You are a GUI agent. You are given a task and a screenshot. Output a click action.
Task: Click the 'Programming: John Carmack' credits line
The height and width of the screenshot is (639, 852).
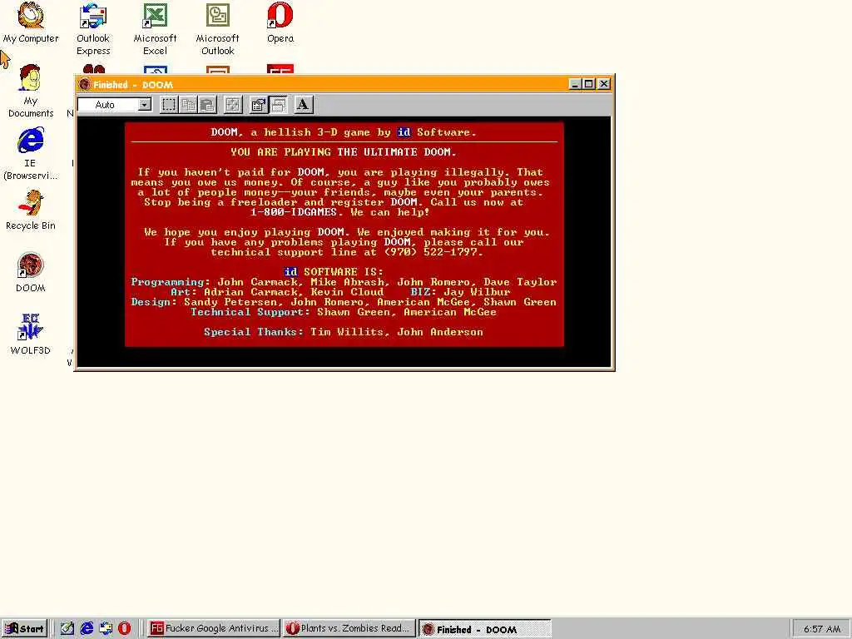(x=344, y=282)
